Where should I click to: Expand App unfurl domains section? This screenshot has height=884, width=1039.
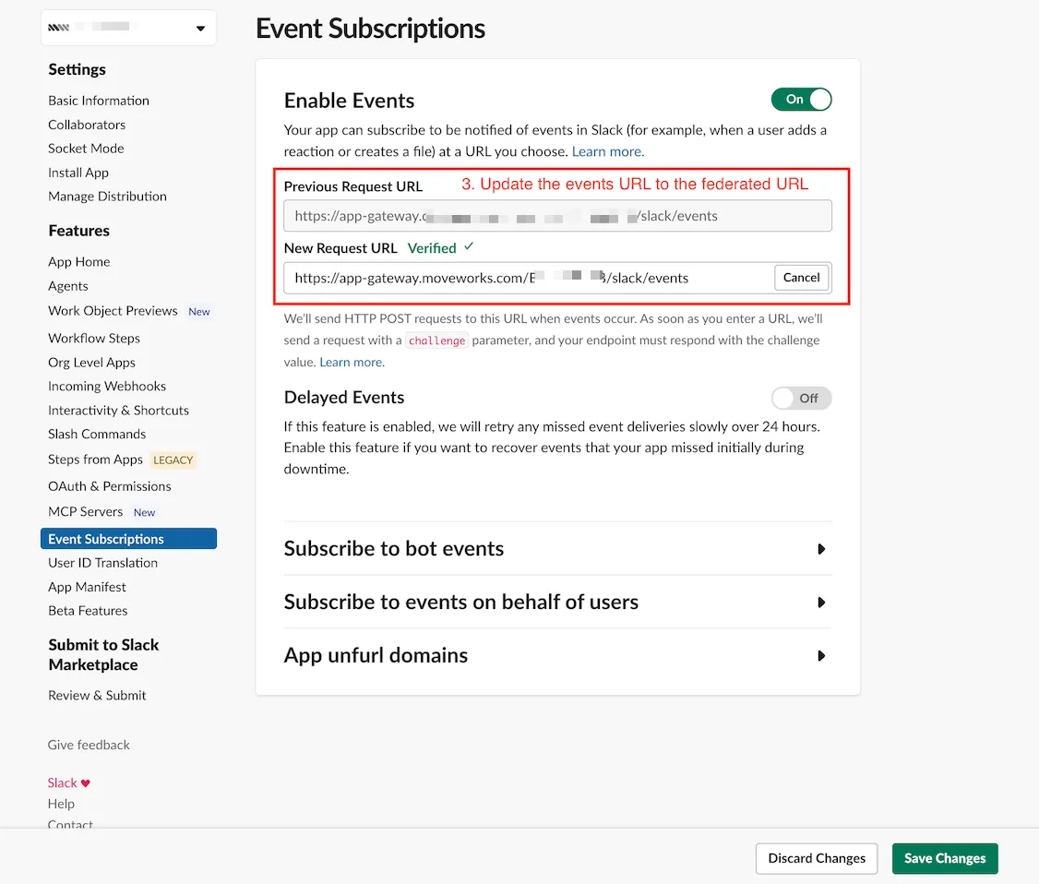coord(557,655)
